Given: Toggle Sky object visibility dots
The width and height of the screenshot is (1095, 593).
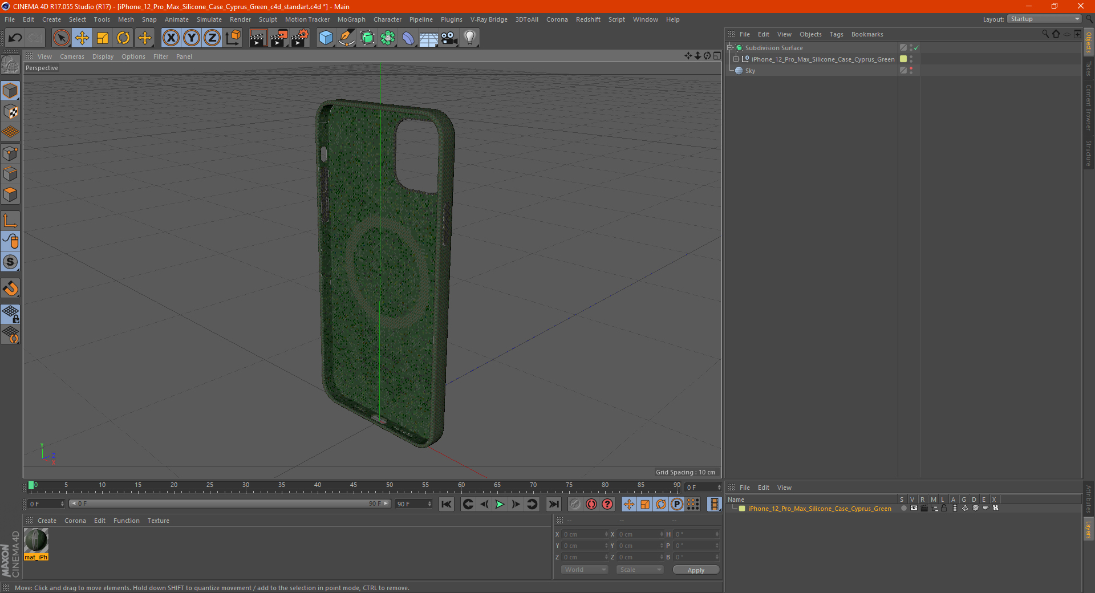Looking at the screenshot, I should [x=911, y=71].
